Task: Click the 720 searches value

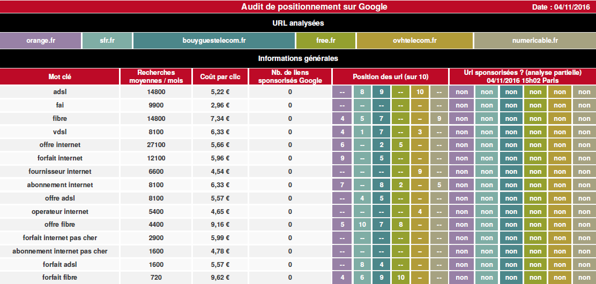Action: [156, 278]
